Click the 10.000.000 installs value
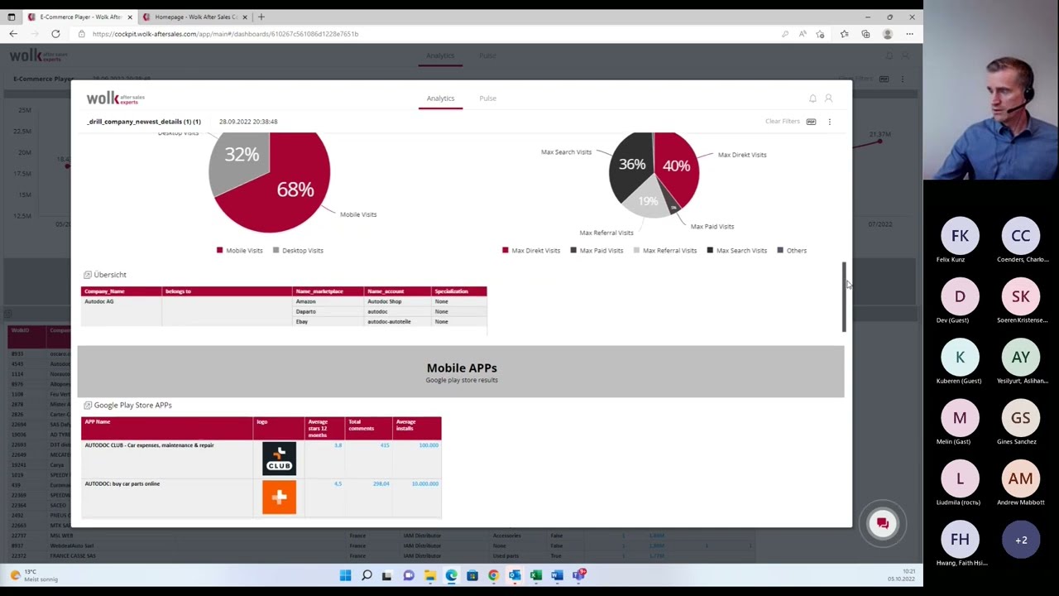Image resolution: width=1059 pixels, height=596 pixels. tap(425, 484)
